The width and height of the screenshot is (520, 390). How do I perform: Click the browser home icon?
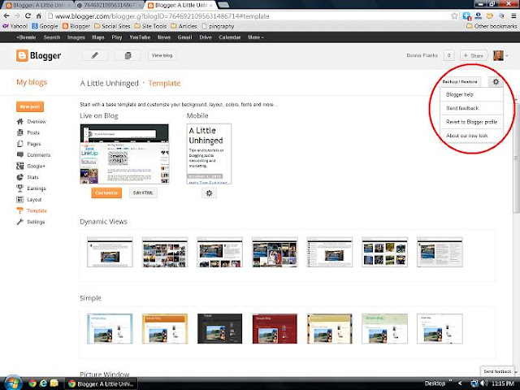[x=38, y=15]
